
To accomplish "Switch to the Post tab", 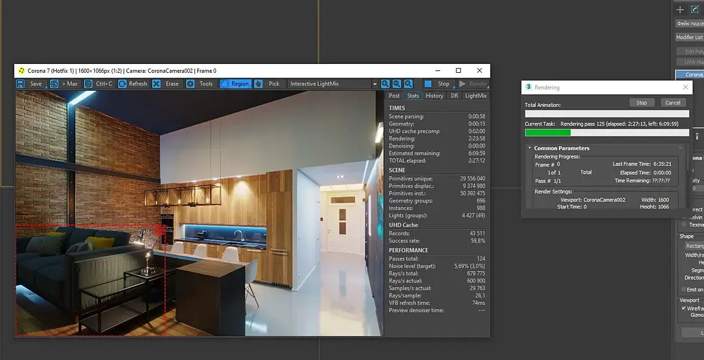I will 394,96.
